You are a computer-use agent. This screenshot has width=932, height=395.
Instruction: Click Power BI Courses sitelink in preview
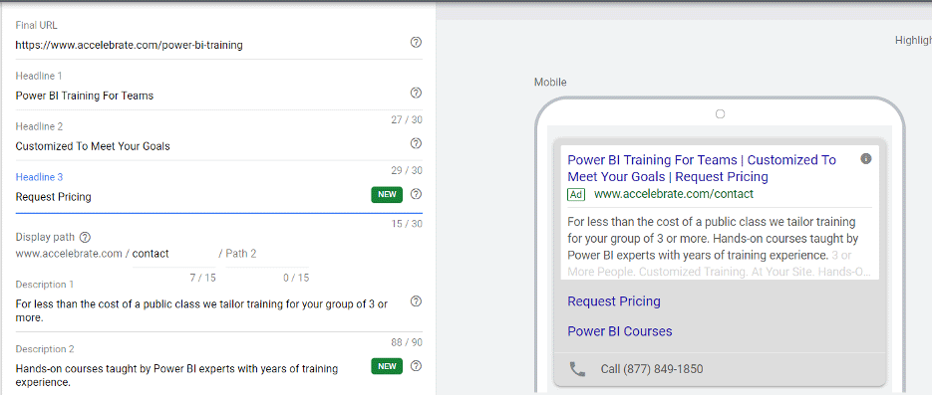click(x=620, y=331)
